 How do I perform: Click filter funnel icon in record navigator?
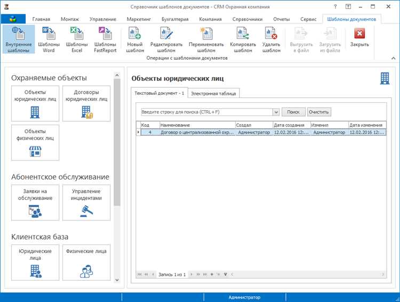(226, 274)
